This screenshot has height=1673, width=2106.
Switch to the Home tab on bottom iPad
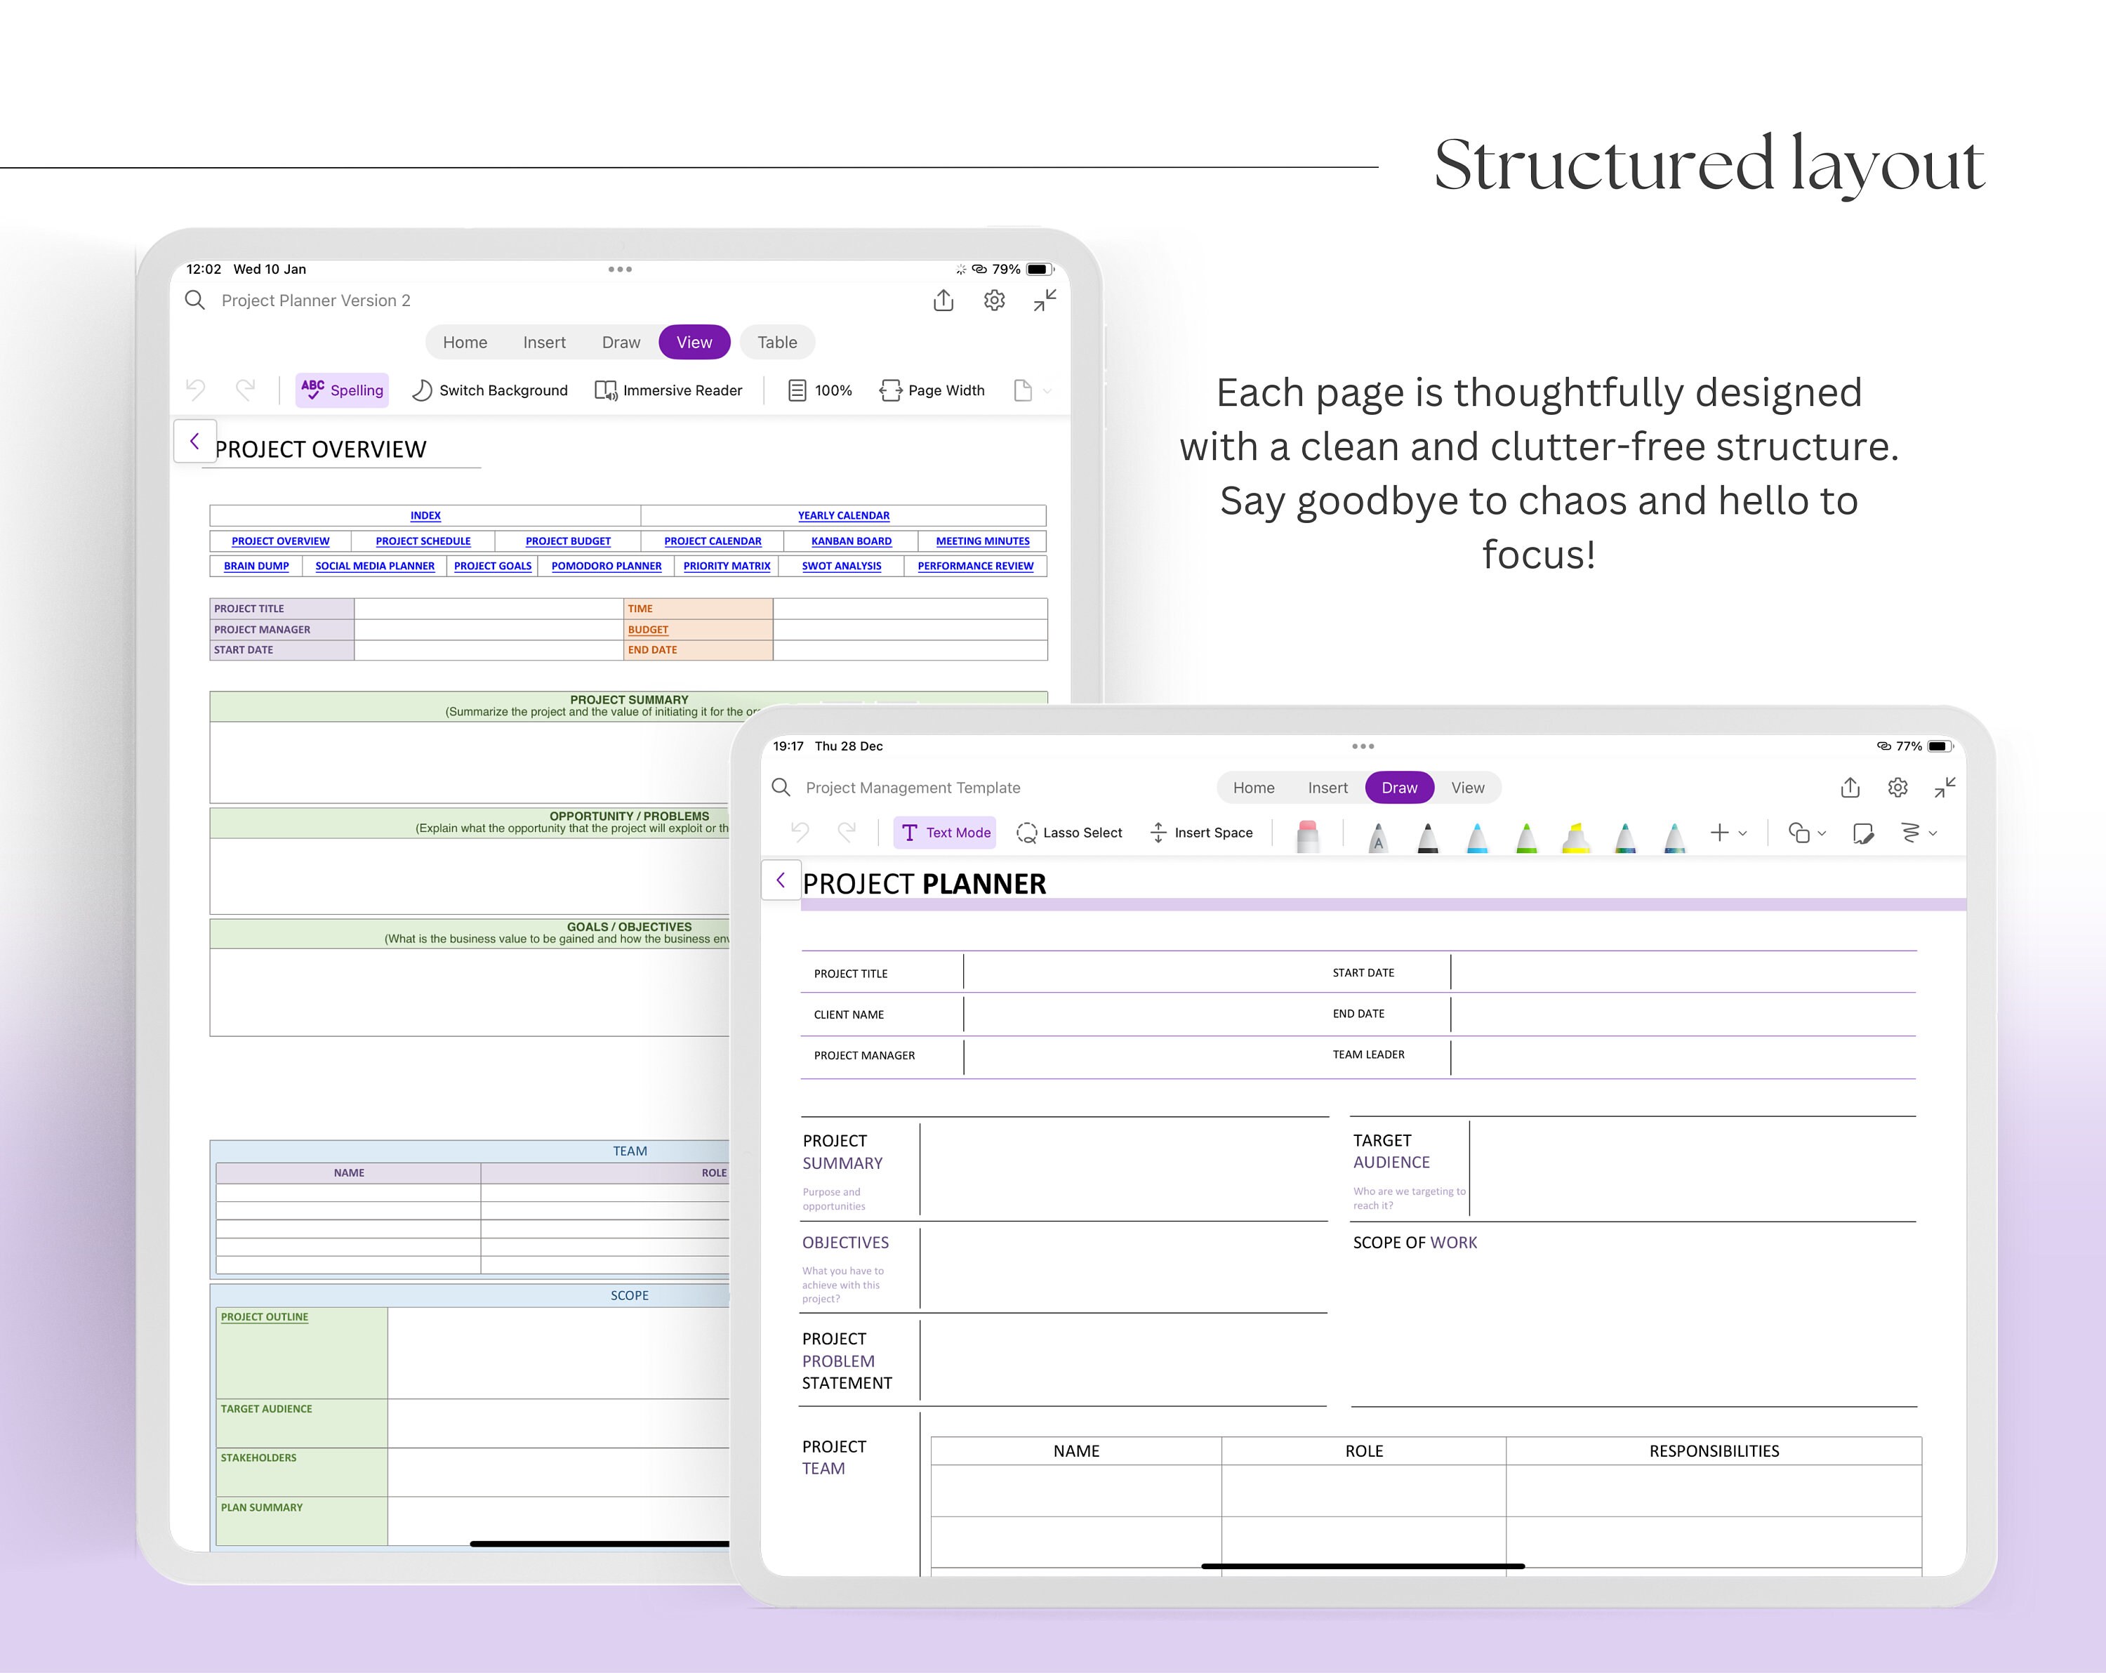[1253, 787]
